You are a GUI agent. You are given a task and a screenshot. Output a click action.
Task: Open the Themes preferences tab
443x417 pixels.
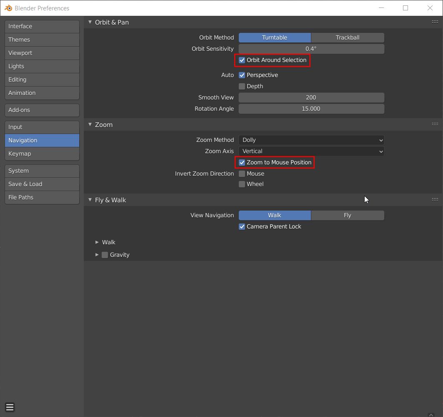(x=42, y=40)
